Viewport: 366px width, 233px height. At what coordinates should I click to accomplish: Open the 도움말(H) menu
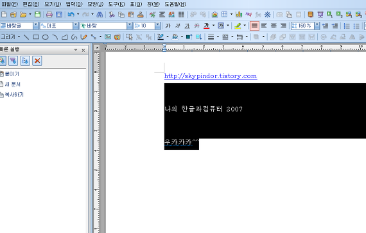point(175,4)
